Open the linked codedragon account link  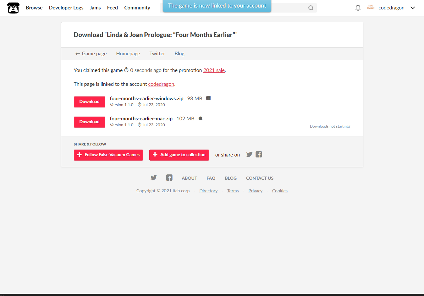(x=161, y=84)
